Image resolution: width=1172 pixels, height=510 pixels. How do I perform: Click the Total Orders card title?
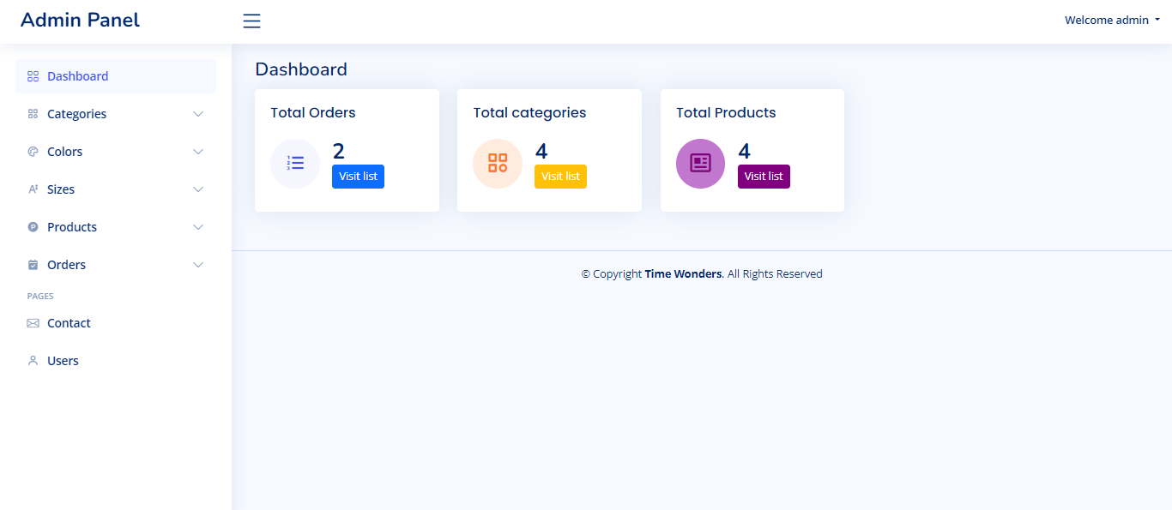pos(313,112)
